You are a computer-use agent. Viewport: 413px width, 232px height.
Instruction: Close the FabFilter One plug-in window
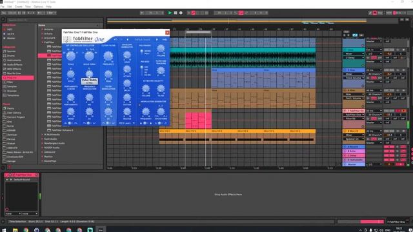[167, 32]
